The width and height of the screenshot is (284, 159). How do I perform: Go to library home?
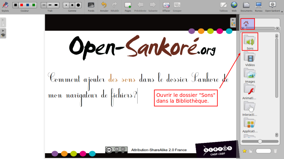pyautogui.click(x=246, y=23)
